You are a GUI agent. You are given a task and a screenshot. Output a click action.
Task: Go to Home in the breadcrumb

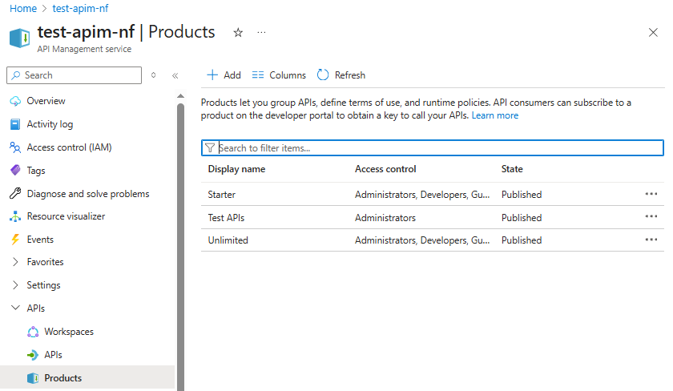click(23, 9)
